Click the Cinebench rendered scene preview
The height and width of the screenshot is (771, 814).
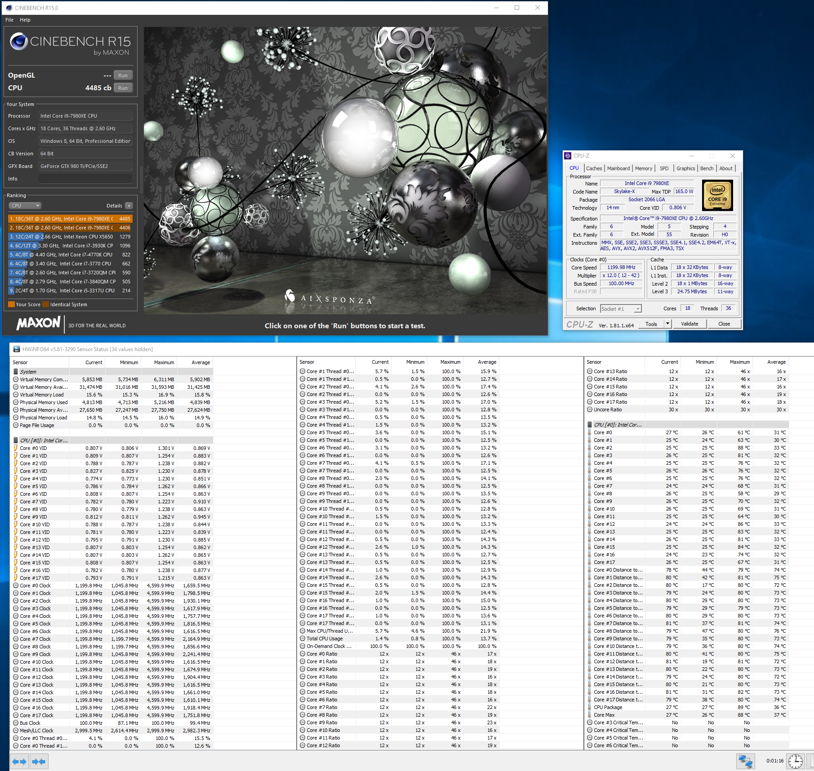(346, 170)
